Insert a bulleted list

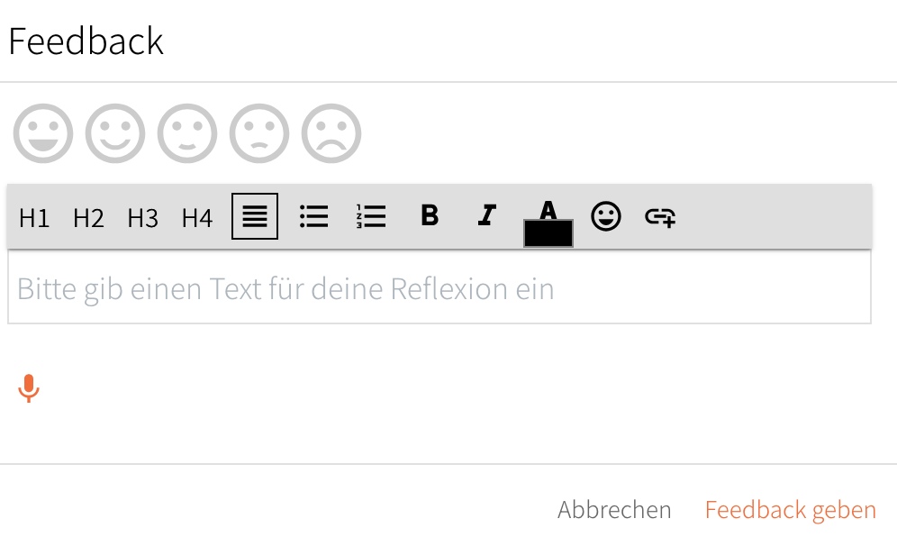[x=313, y=216]
